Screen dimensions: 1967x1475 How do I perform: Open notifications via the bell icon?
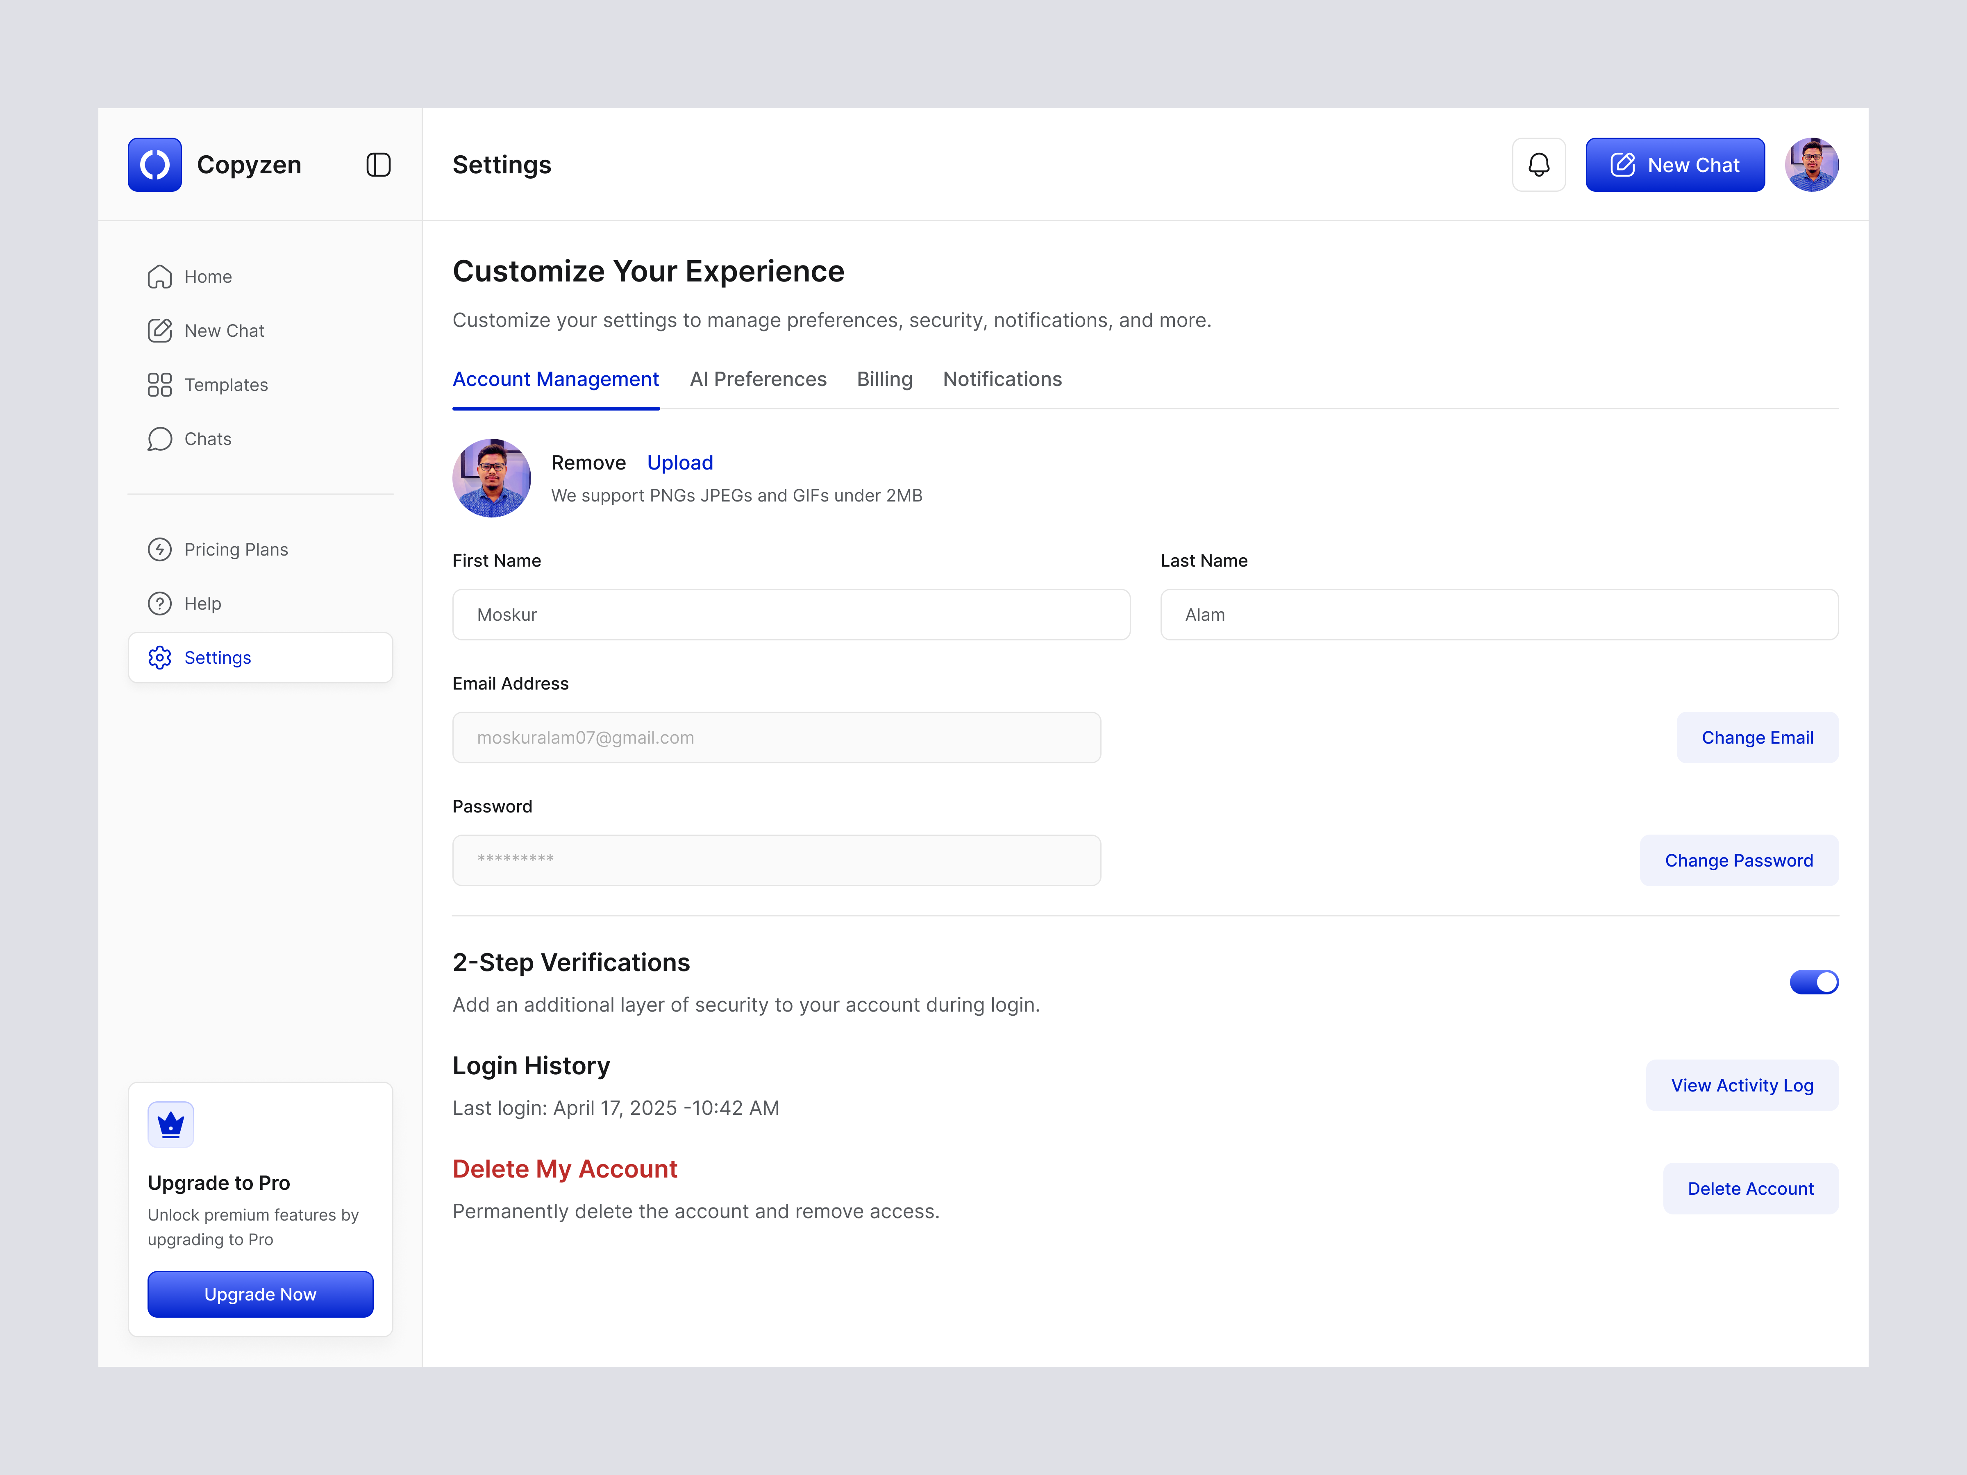[1538, 164]
